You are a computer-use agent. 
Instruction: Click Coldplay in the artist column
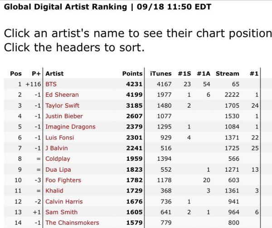[58, 159]
